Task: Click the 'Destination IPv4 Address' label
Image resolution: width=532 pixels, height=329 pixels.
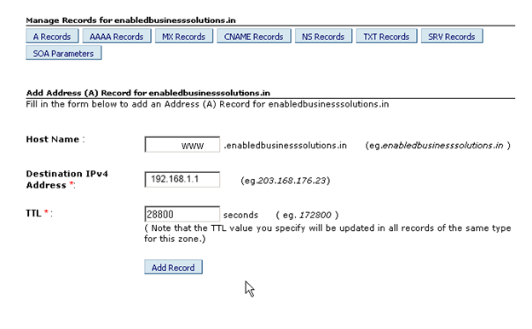Action: (66, 180)
